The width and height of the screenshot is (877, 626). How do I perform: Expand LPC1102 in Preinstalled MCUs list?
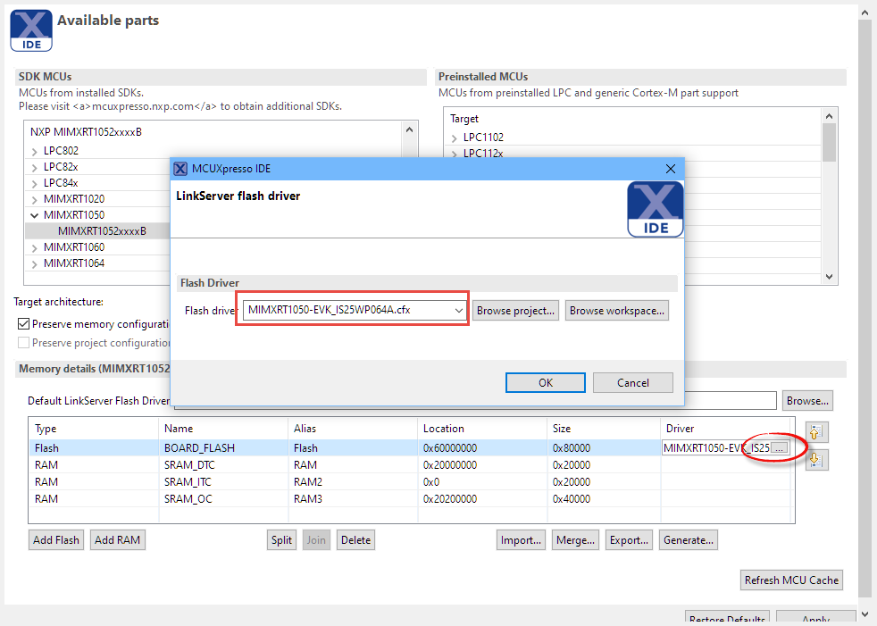click(x=455, y=138)
